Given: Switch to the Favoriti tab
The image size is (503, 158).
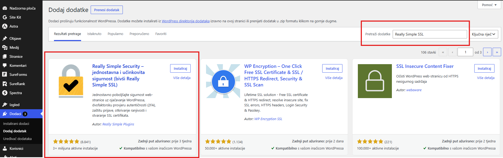Looking at the screenshot, I should 161,34.
